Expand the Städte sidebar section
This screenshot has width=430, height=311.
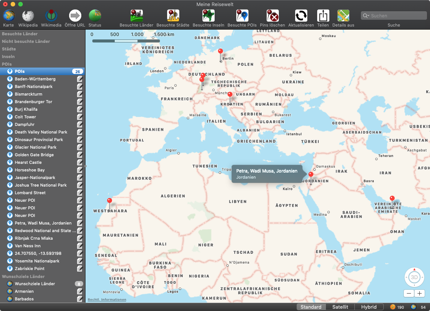(x=9, y=49)
